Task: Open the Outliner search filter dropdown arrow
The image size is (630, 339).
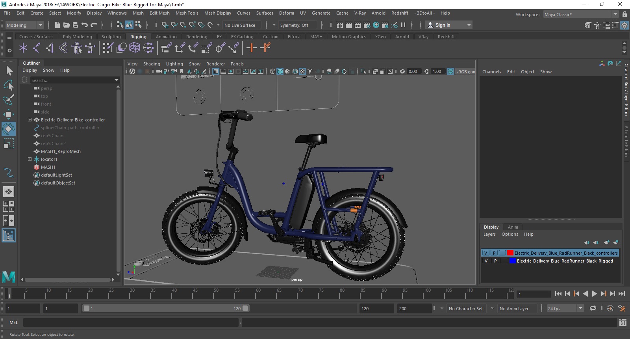Action: point(117,80)
